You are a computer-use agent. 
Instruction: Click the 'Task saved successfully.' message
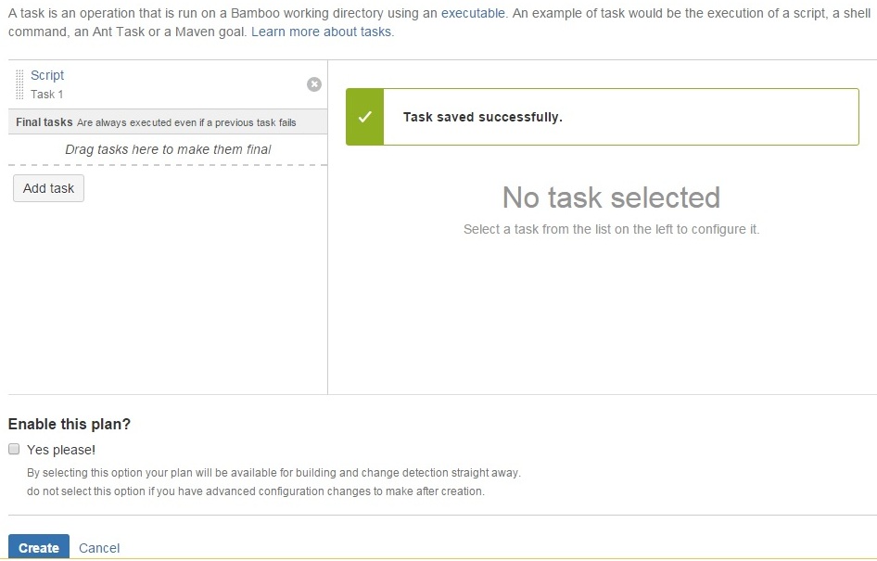tap(483, 117)
